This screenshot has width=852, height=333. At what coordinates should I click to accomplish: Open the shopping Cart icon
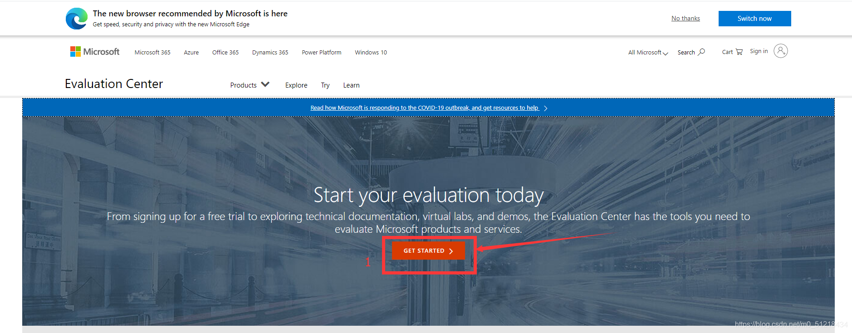pos(739,52)
